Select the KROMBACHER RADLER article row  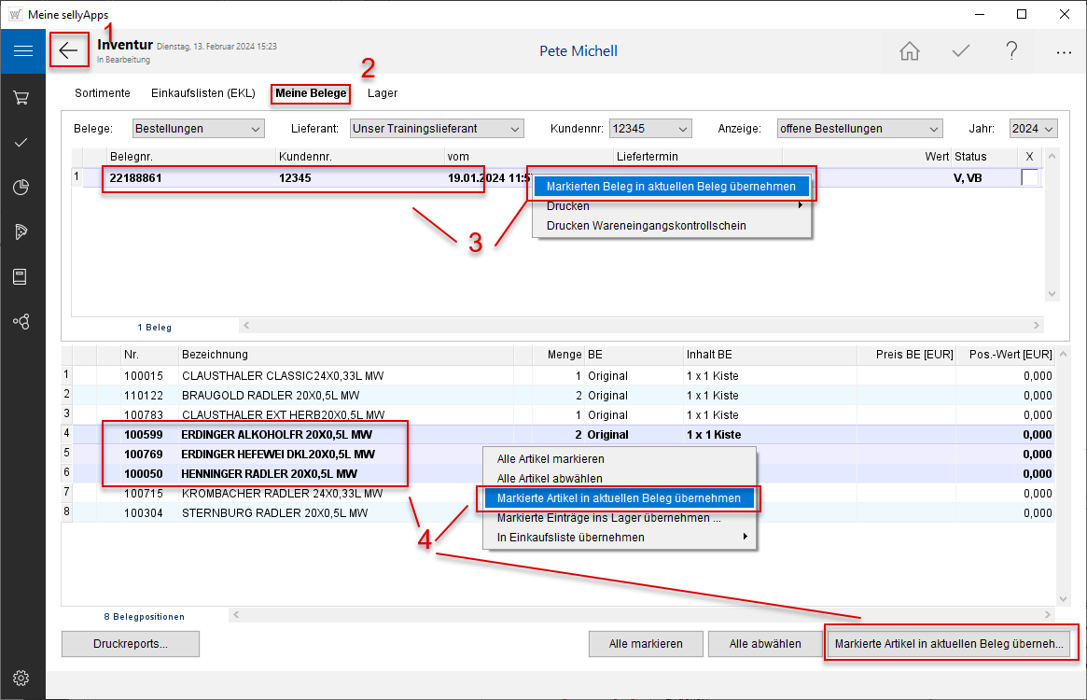280,494
